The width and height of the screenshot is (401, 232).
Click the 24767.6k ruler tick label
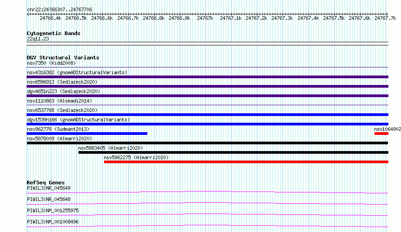pyautogui.click(x=360, y=18)
